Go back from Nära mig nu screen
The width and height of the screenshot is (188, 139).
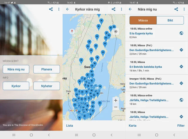130,9
